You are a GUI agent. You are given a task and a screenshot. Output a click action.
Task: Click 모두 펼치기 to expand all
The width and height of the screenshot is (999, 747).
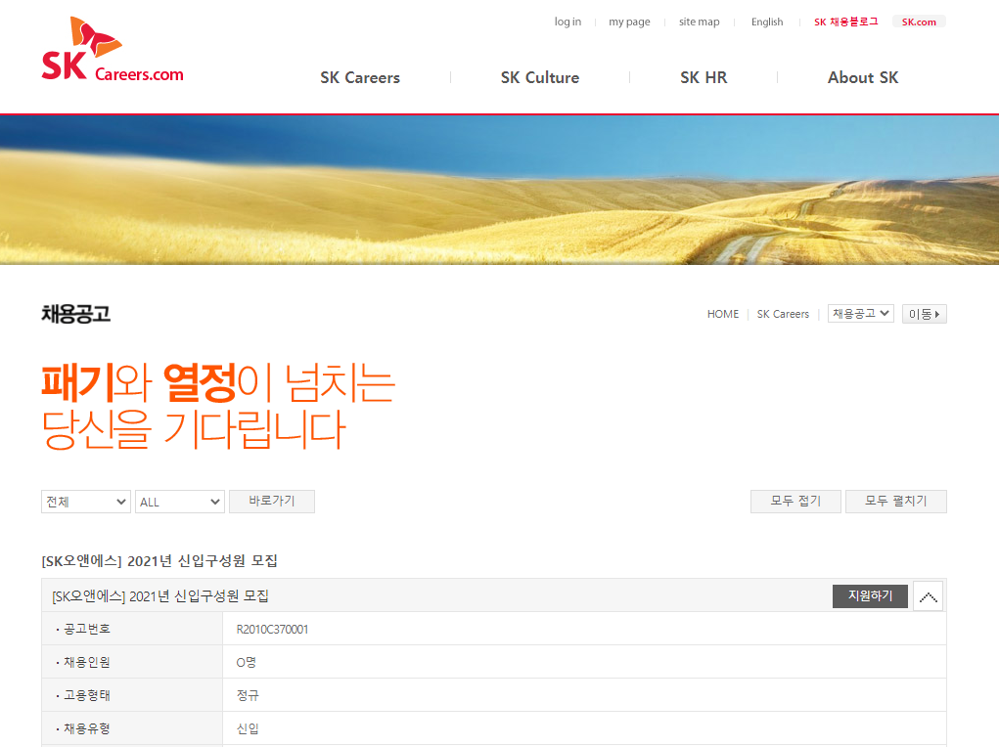[x=896, y=502]
